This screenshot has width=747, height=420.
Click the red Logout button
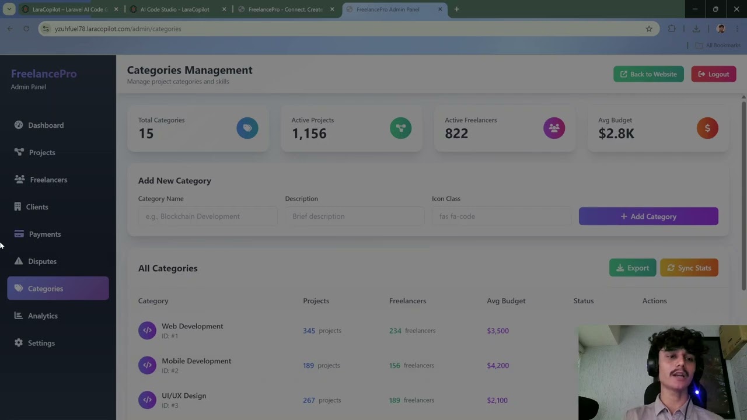point(714,74)
